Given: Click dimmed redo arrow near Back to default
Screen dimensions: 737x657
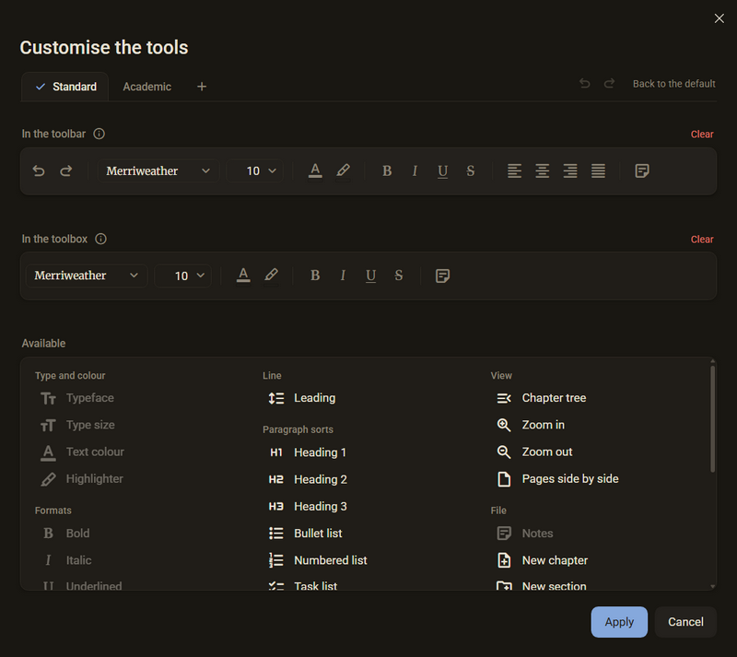Looking at the screenshot, I should click(x=609, y=83).
